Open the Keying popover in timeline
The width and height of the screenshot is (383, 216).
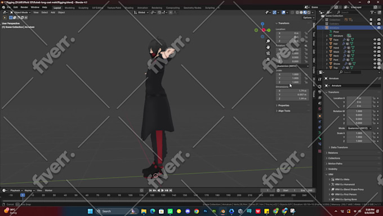click(29, 190)
